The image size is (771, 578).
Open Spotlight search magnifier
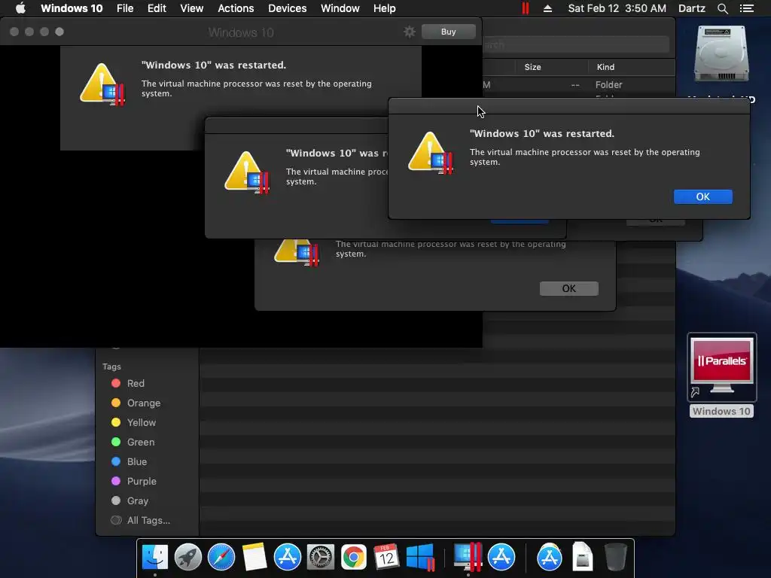[x=722, y=8]
